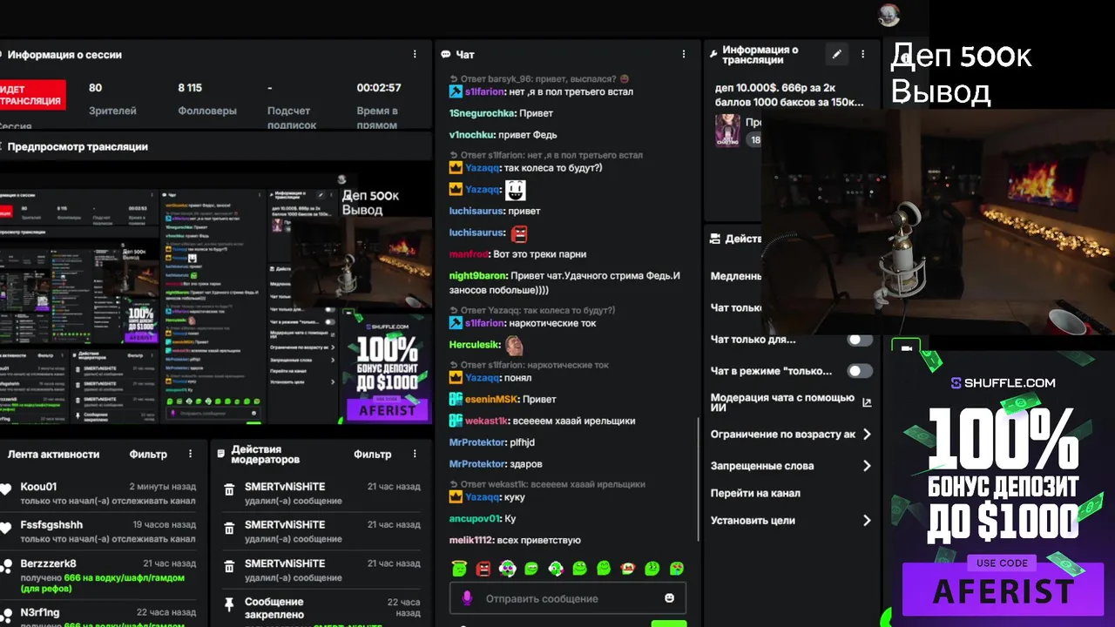This screenshot has width=1115, height=627.
Task: Open the Session info panel three-dot menu
Action: tap(415, 54)
